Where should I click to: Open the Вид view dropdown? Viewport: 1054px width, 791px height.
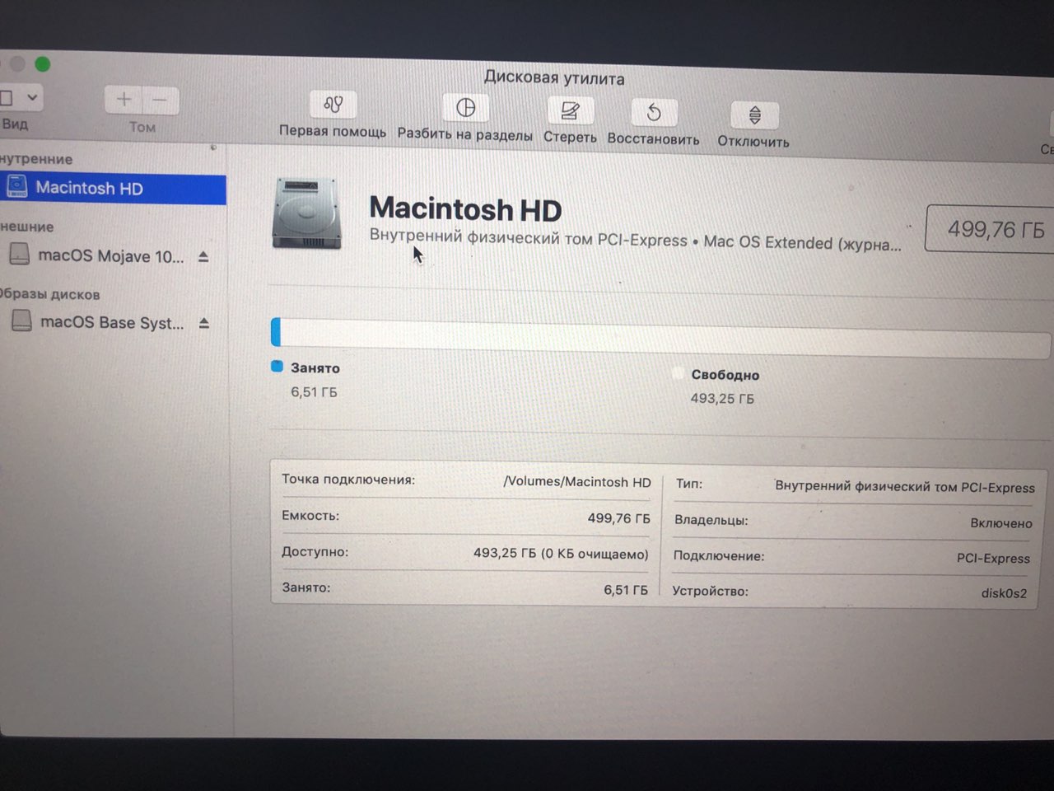(x=20, y=97)
